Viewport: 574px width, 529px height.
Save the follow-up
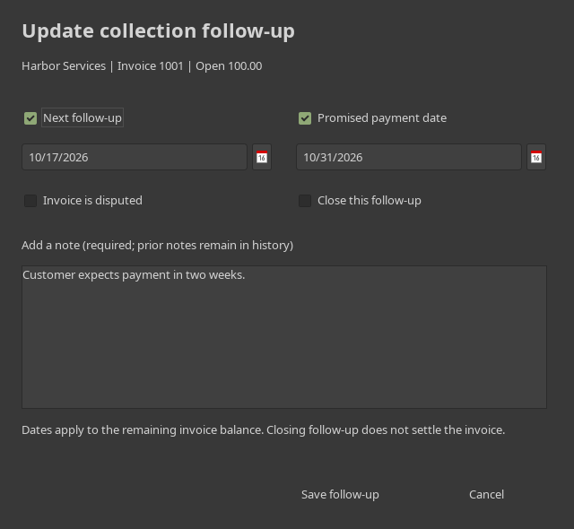coord(340,495)
